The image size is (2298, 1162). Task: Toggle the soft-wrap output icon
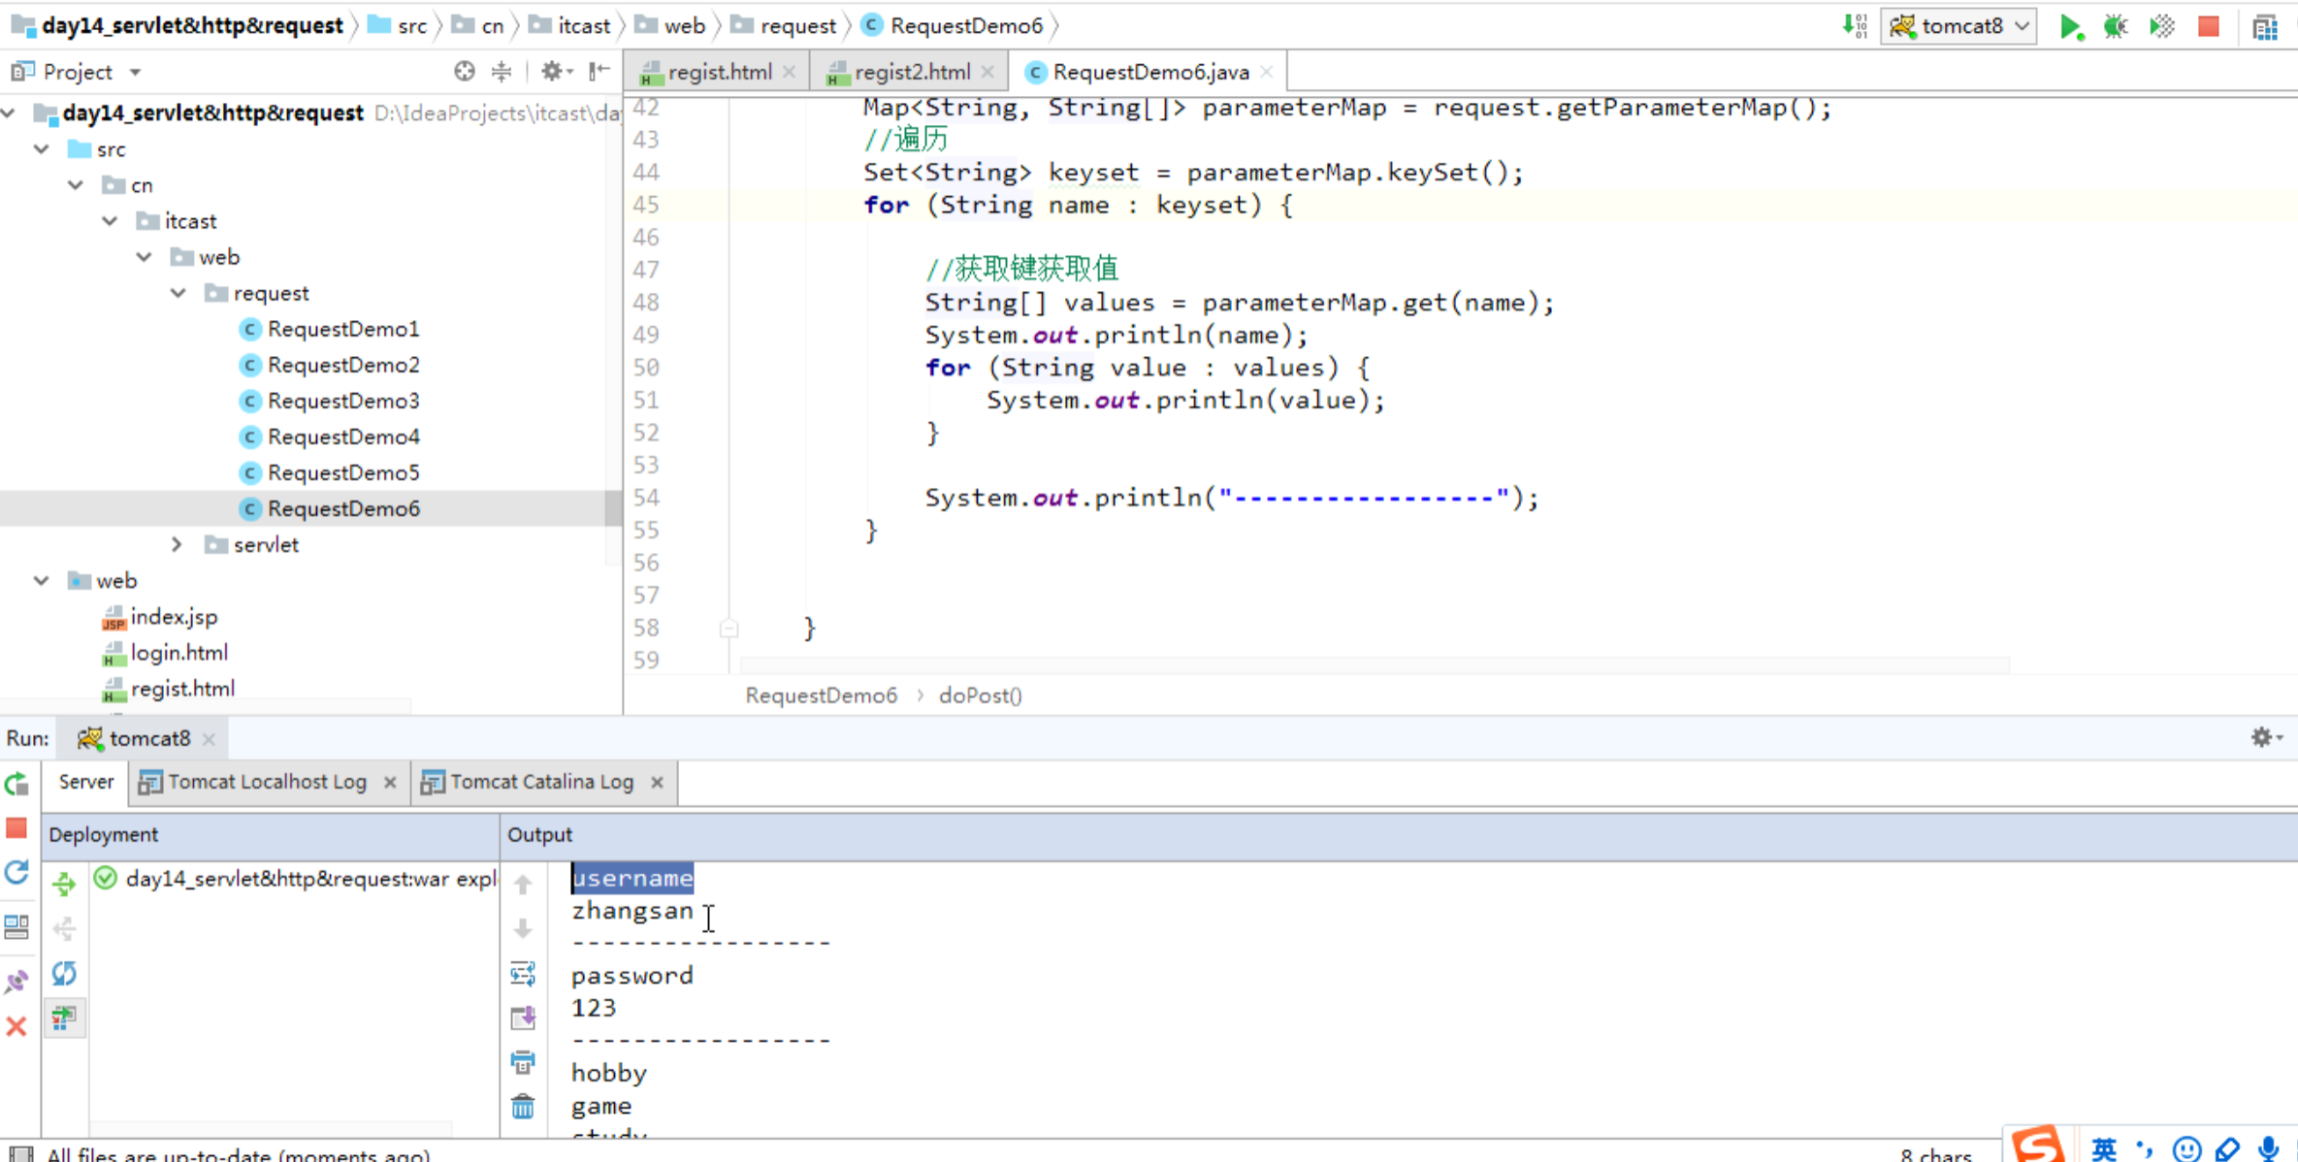pyautogui.click(x=523, y=974)
